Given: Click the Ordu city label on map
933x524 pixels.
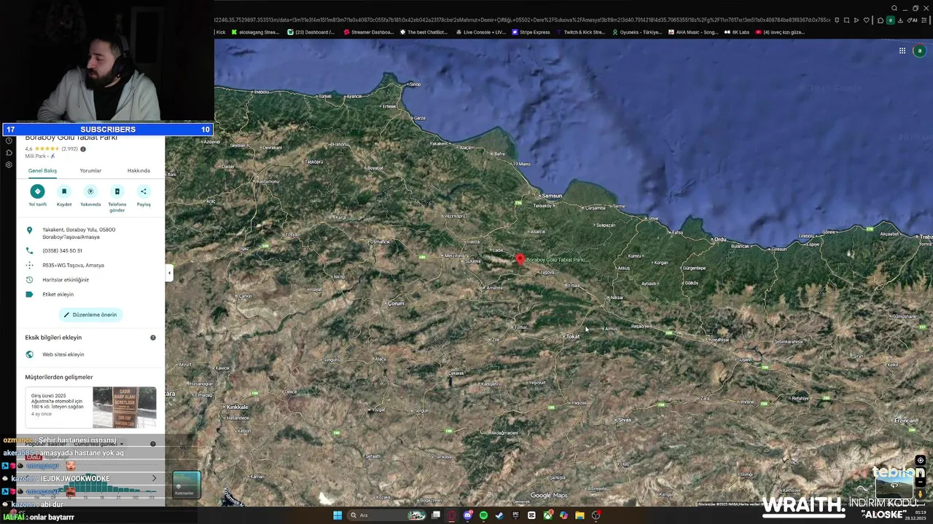Looking at the screenshot, I should 721,239.
